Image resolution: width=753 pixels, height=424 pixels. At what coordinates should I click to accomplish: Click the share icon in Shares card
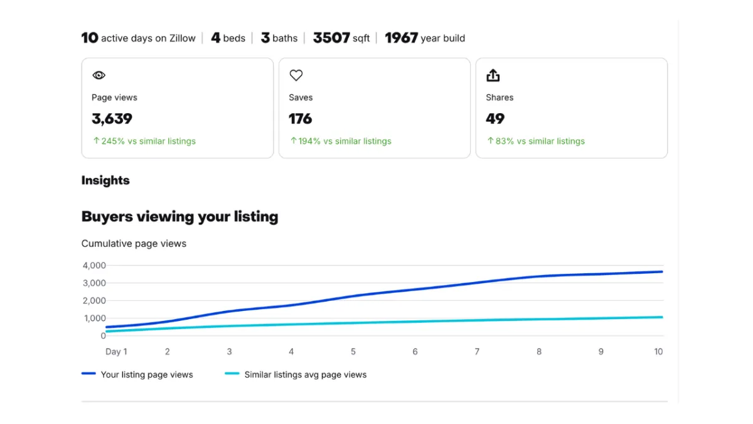(493, 75)
